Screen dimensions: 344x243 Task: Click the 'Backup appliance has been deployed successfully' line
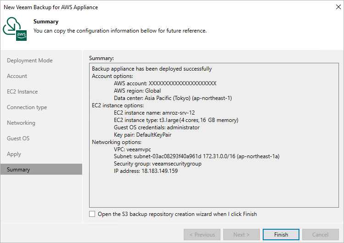pos(152,69)
